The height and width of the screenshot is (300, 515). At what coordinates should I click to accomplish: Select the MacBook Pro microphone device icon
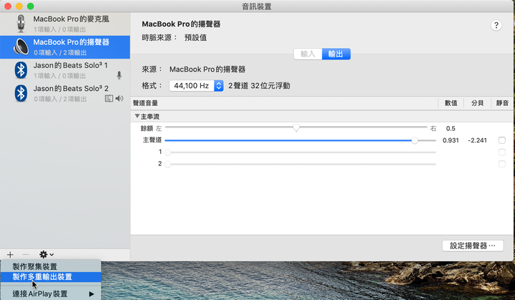click(x=21, y=24)
